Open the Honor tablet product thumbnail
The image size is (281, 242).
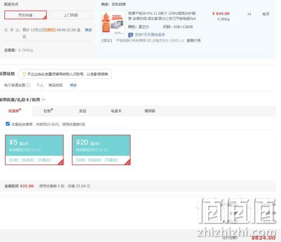coord(113,23)
